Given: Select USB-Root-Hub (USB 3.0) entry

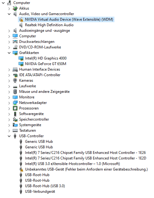Looking at the screenshot, I should click(45, 186).
